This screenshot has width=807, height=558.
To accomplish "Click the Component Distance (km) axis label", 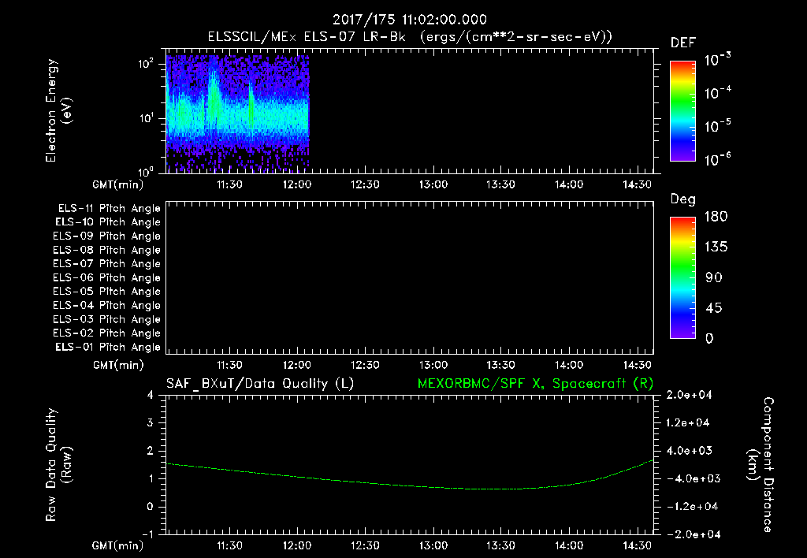I will [761, 465].
